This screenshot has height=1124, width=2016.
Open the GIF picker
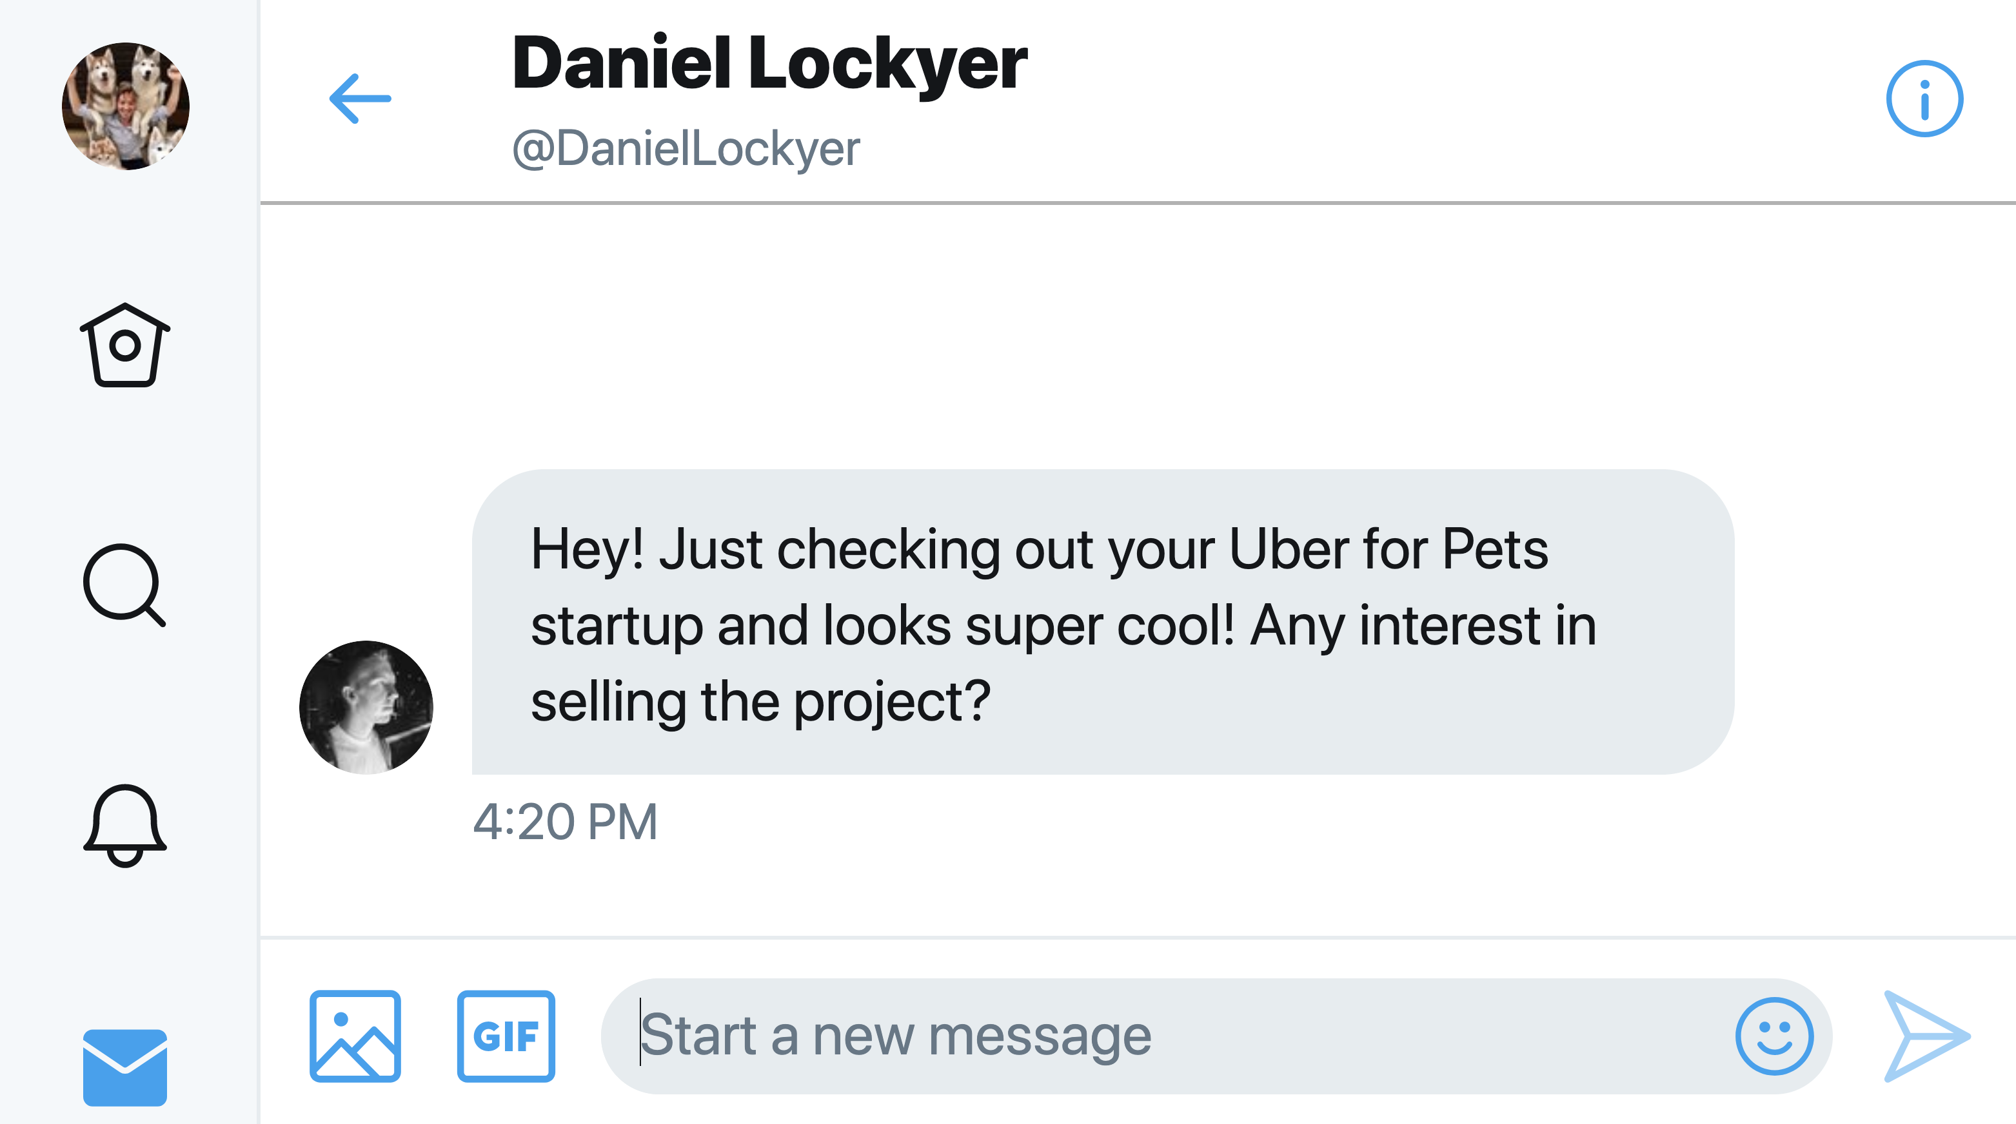506,1036
